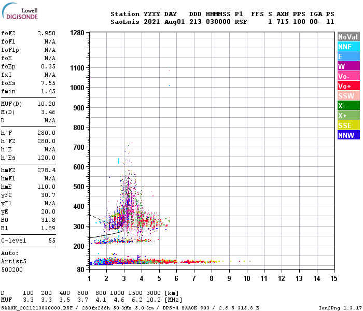Click the 500200 version number
Viewport: 363px width, 311px height.
12,270
